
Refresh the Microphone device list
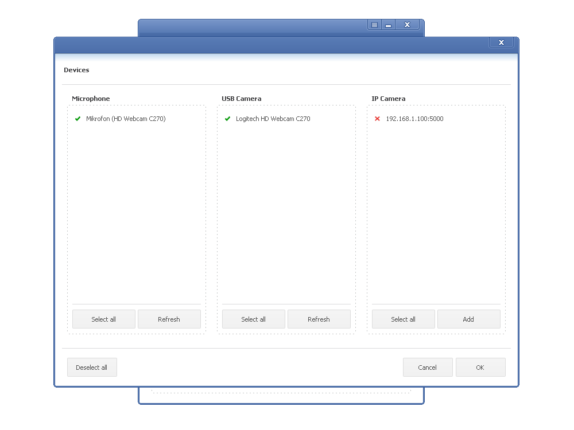[x=169, y=319]
